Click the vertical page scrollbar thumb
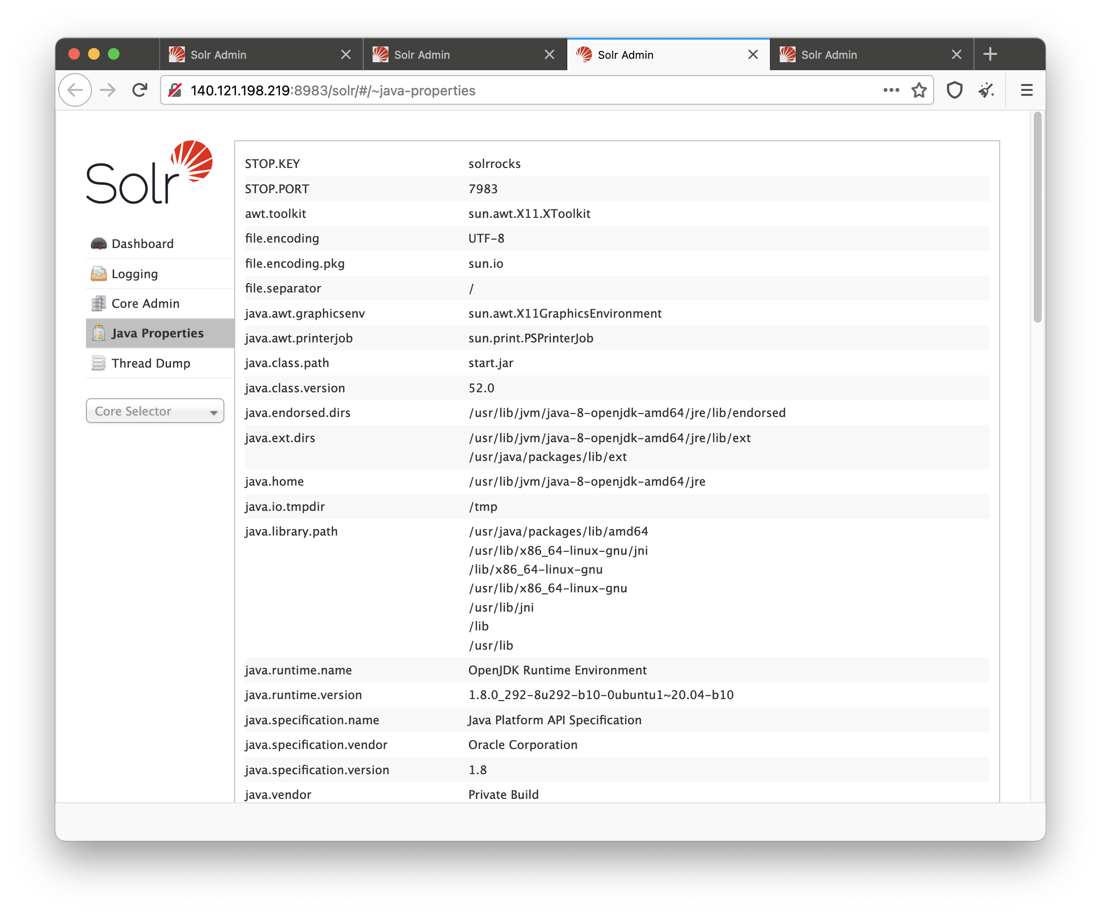 coord(1037,217)
